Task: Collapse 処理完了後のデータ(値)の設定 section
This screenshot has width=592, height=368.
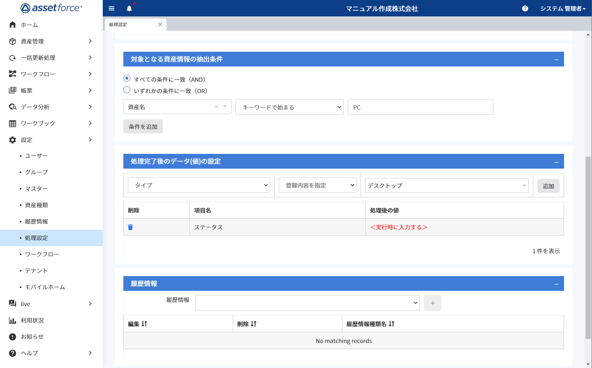Action: 556,162
